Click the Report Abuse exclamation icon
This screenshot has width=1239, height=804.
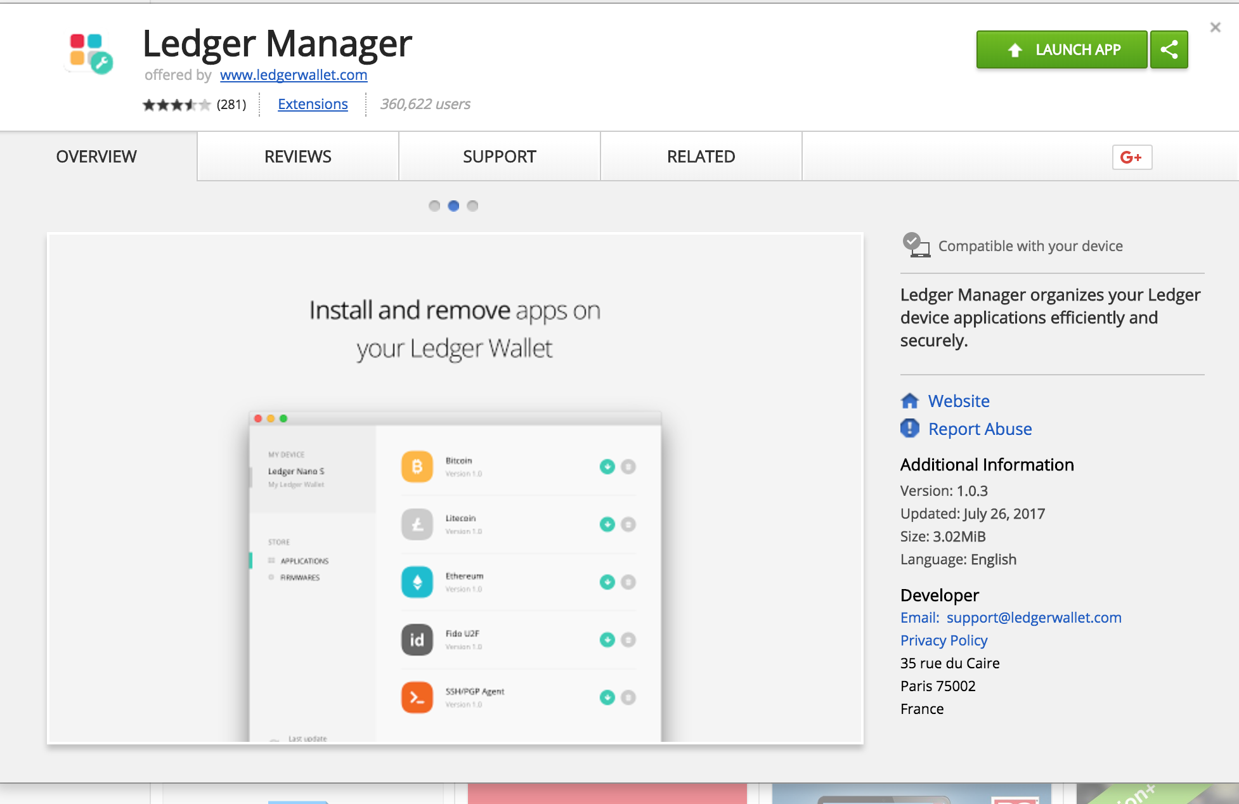910,429
